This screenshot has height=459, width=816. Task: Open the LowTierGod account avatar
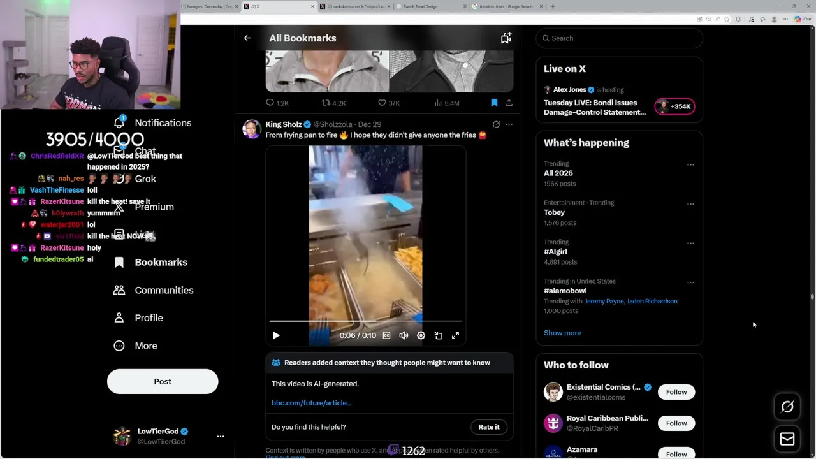pyautogui.click(x=122, y=437)
